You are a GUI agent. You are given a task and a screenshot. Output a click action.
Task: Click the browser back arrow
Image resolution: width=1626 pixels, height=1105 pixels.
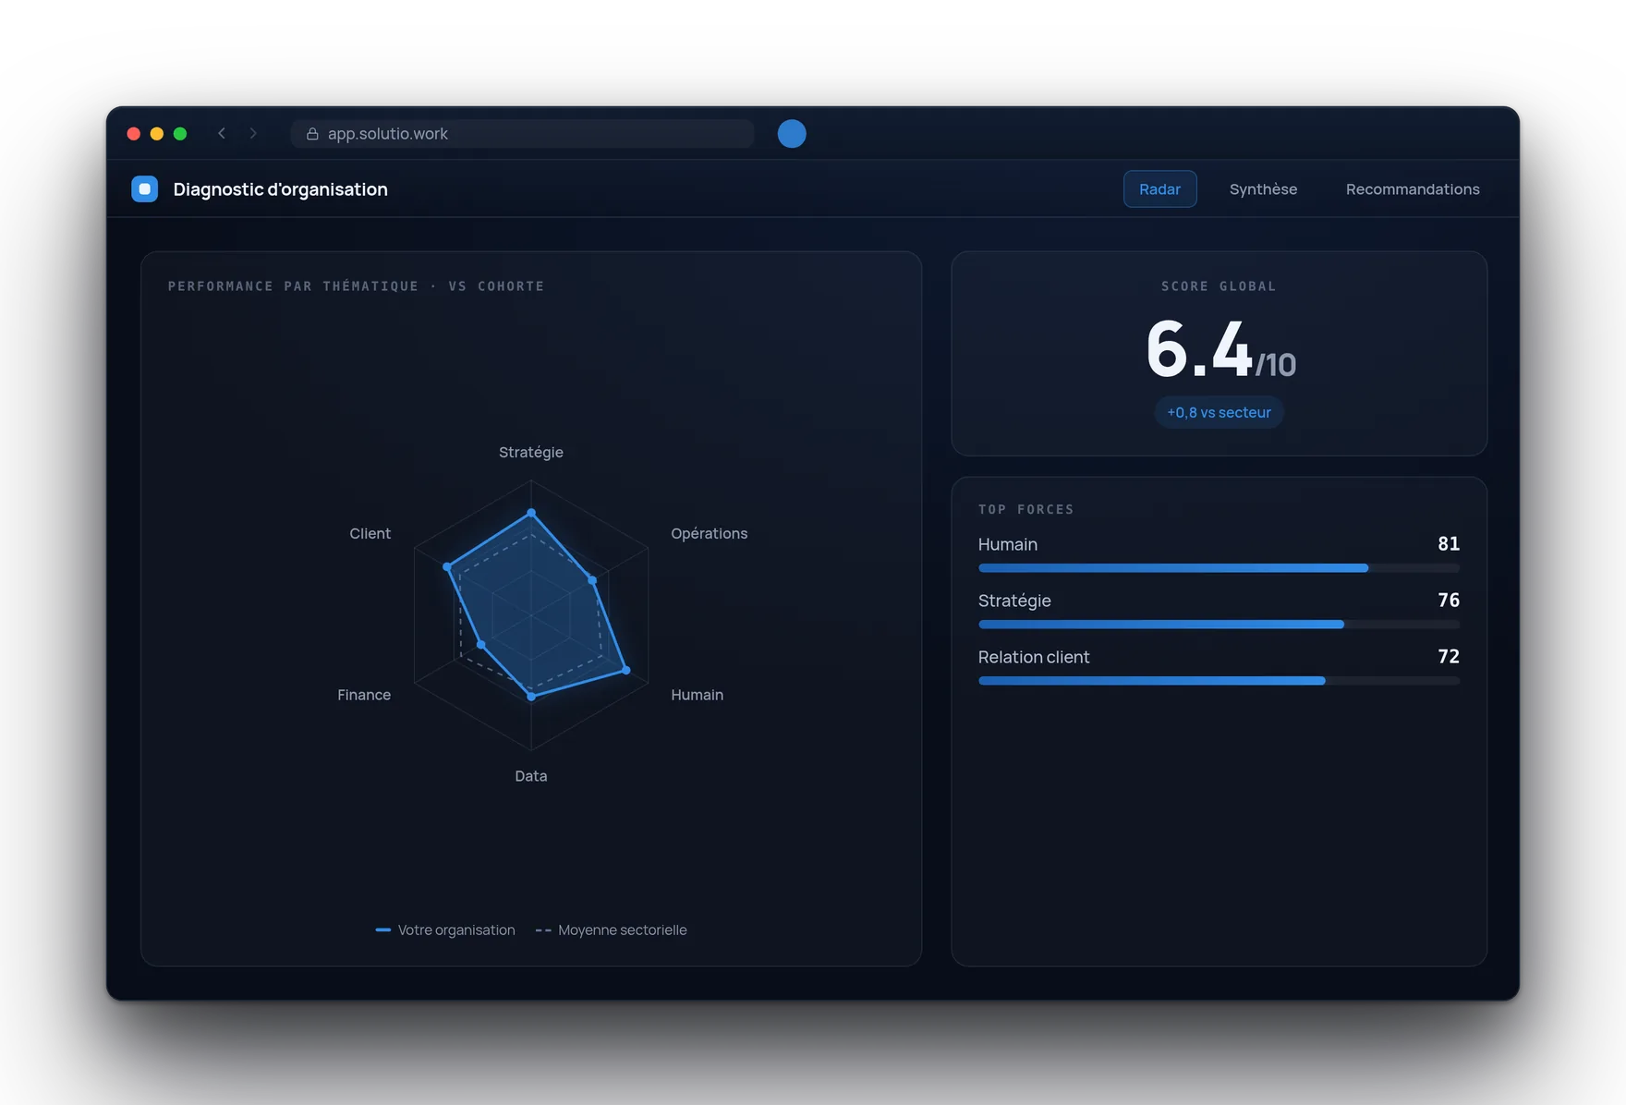coord(222,133)
